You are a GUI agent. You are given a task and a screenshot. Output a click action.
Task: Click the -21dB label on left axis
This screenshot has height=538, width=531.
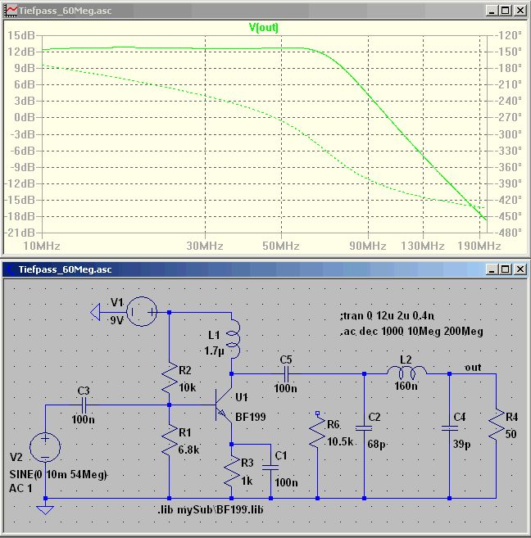20,233
